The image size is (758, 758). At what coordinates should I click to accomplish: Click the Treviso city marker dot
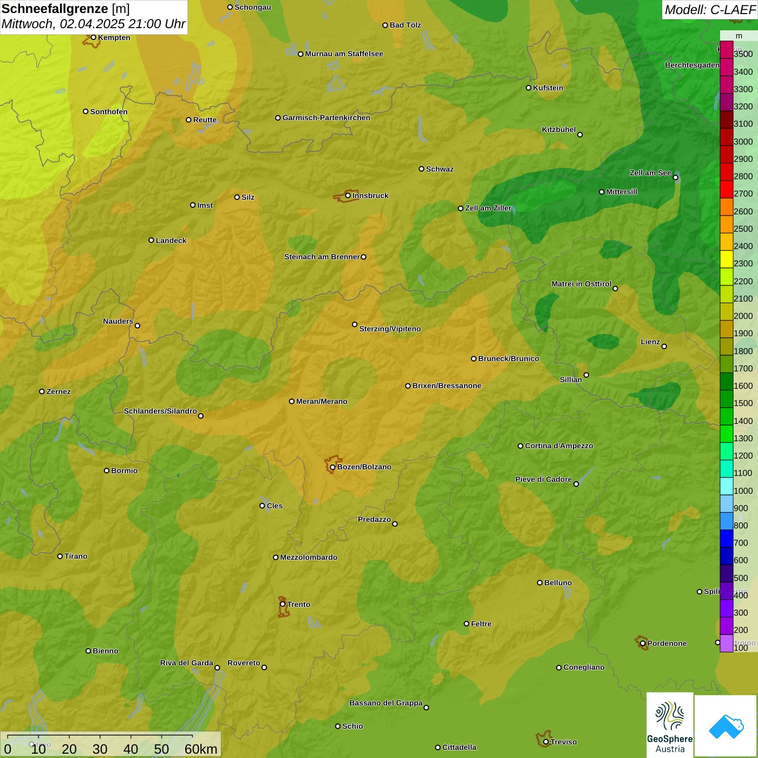[546, 742]
